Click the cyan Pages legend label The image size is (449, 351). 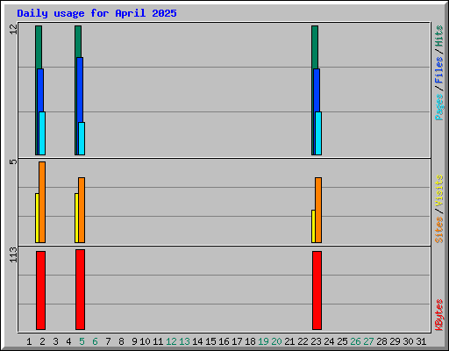pos(438,107)
